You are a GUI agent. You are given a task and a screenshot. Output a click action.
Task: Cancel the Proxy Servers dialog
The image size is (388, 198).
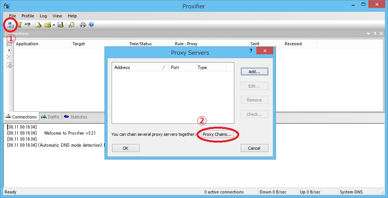(254, 148)
